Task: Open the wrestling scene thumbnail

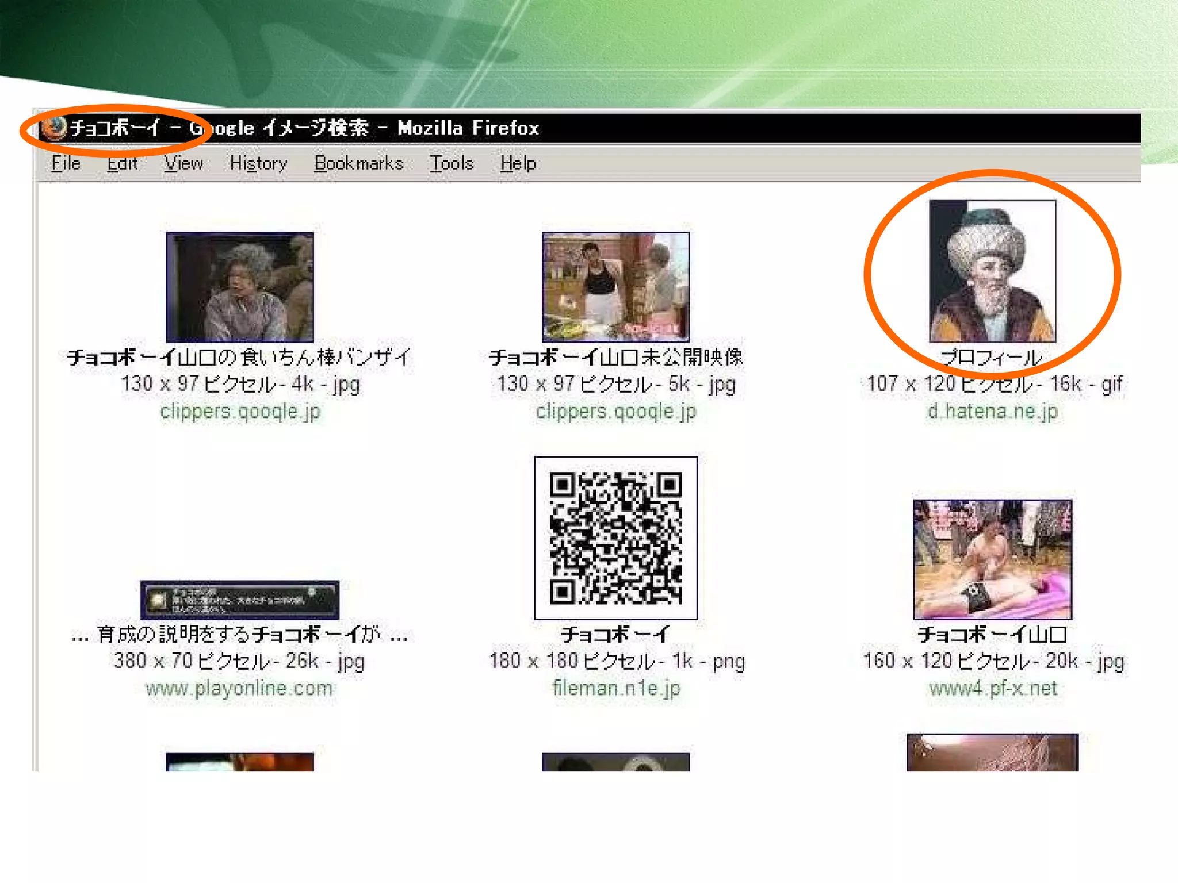Action: click(992, 559)
